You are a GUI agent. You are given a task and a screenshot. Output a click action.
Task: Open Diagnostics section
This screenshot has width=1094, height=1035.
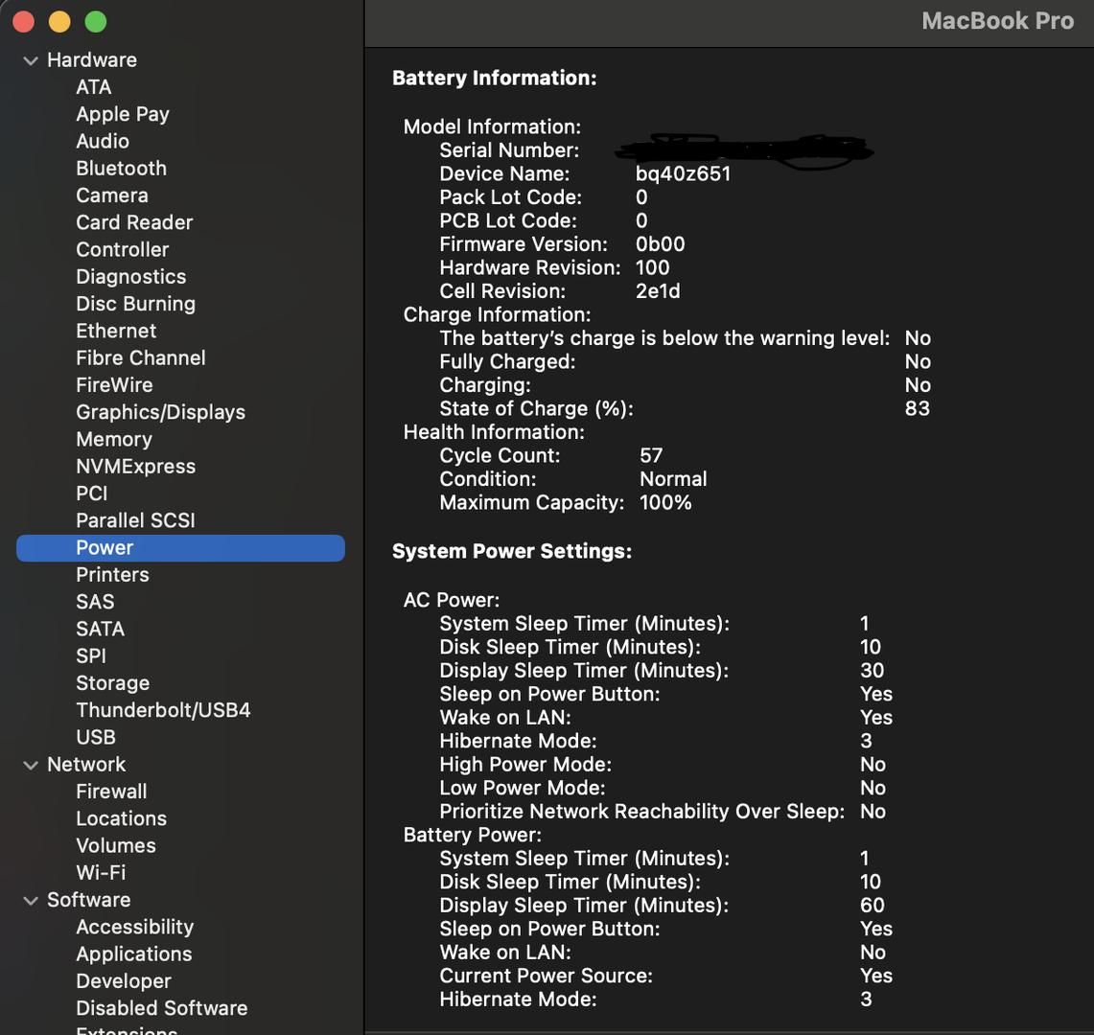point(131,277)
